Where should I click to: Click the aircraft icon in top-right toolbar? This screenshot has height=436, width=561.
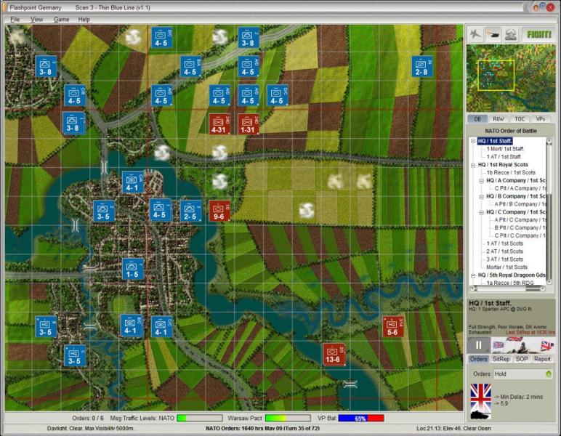pos(477,33)
